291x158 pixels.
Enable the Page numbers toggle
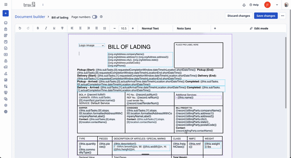[95, 17]
